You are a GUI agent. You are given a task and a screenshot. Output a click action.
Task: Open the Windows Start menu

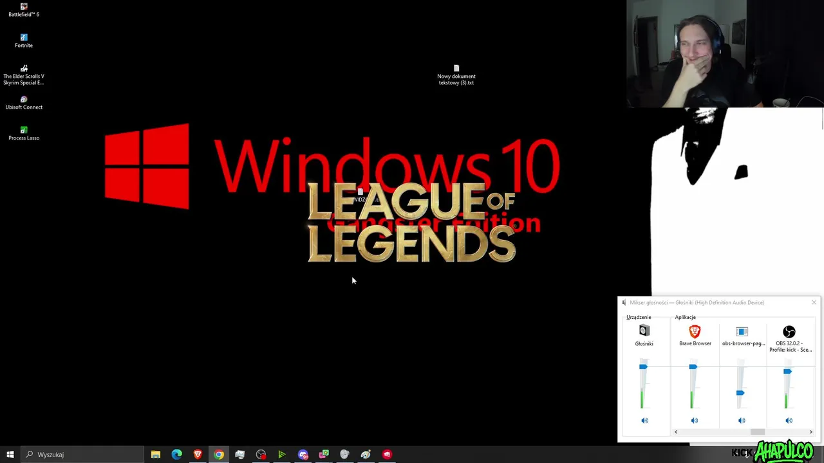[10, 455]
